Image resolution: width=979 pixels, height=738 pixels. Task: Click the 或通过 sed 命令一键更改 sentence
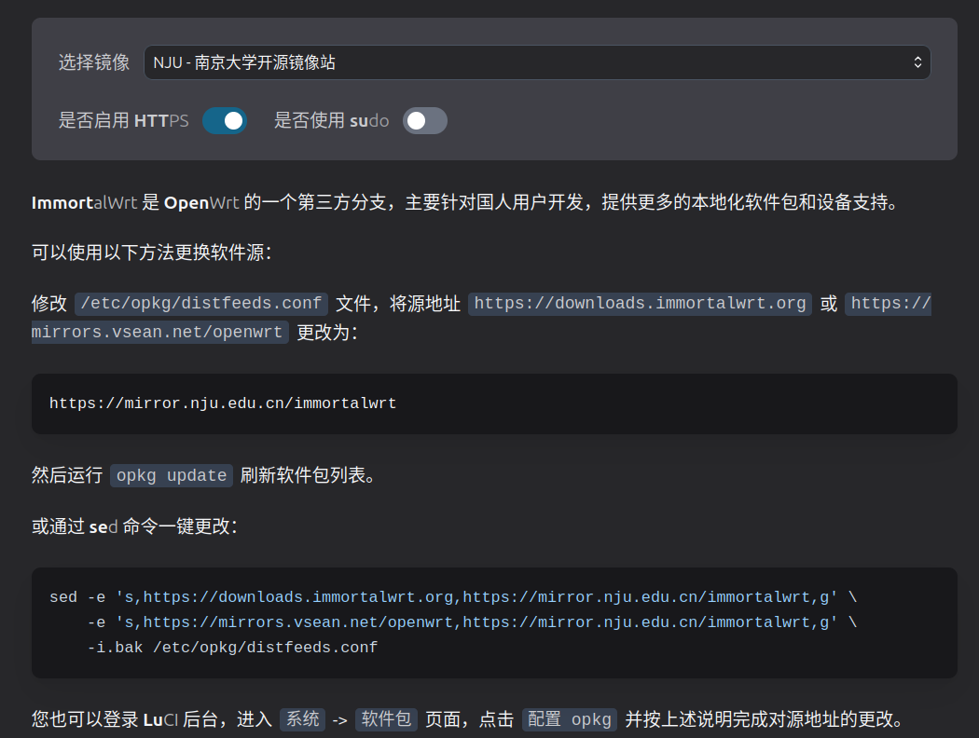click(x=135, y=526)
